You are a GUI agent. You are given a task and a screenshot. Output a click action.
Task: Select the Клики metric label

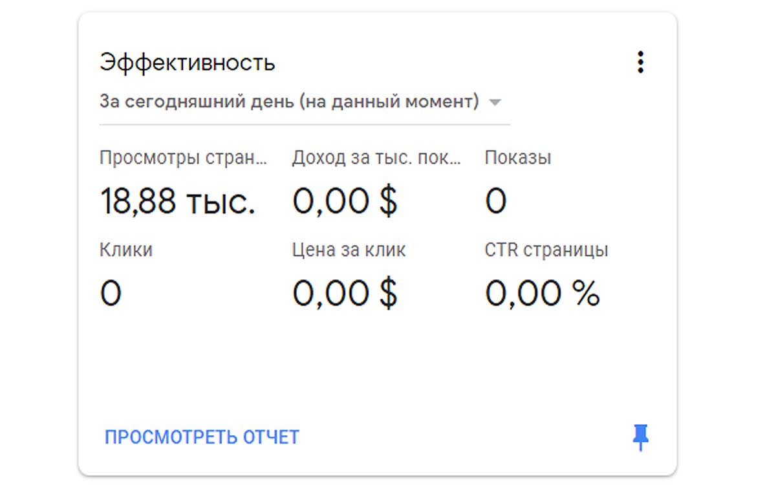click(126, 250)
